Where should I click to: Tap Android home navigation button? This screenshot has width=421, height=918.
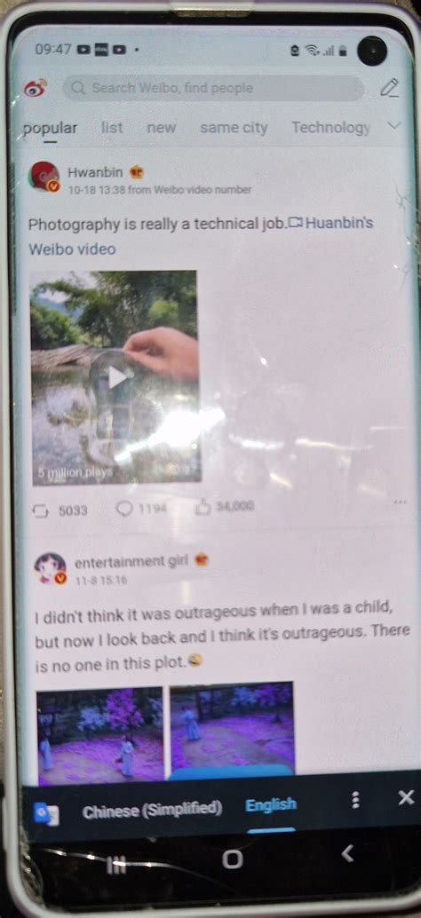click(233, 859)
